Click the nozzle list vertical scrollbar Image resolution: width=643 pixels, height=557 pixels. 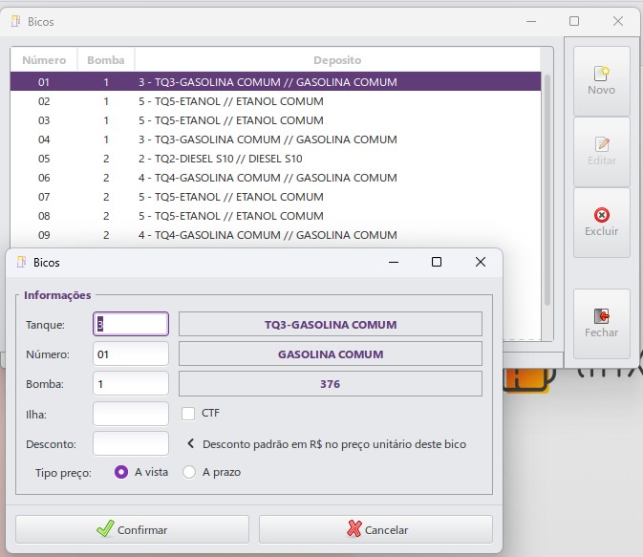(547, 191)
